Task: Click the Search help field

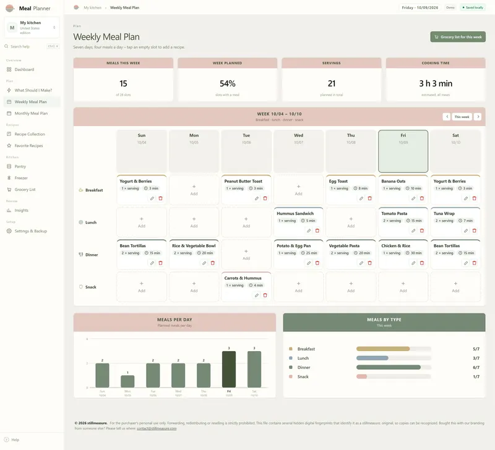Action: pyautogui.click(x=32, y=46)
